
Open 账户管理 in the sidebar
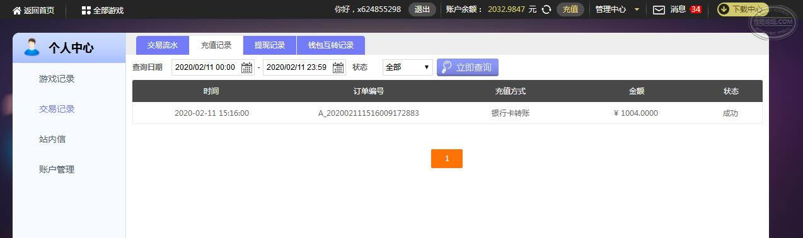pyautogui.click(x=57, y=169)
